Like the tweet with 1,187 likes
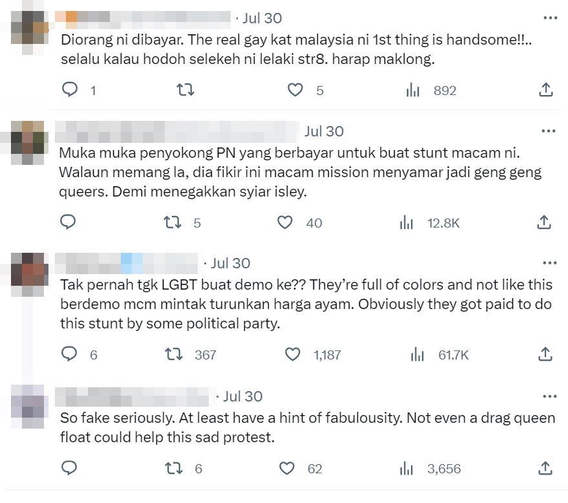Screen dimensions: 568x503 292,354
